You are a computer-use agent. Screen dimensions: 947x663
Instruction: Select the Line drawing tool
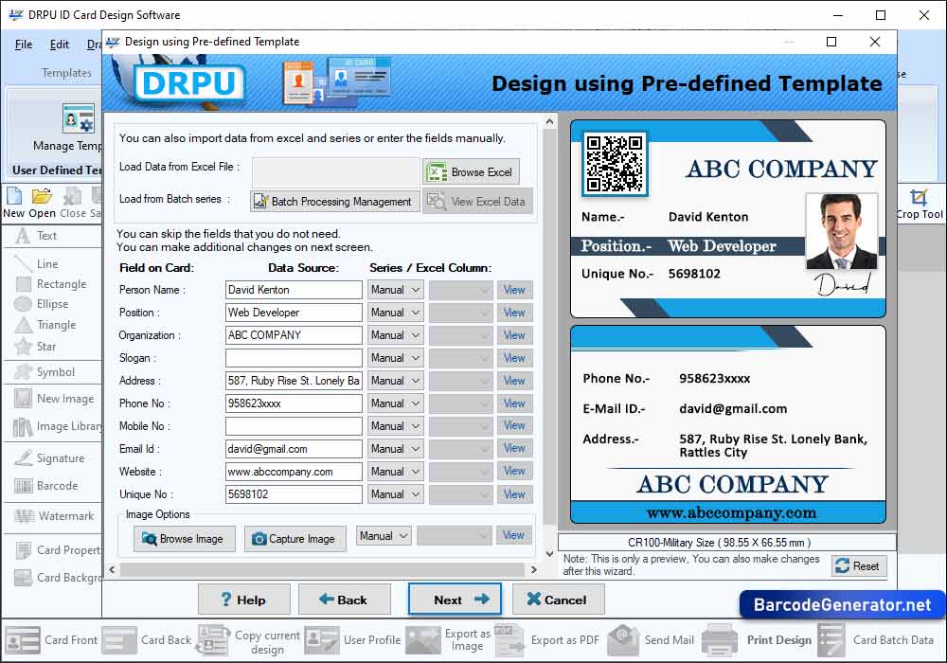point(36,264)
